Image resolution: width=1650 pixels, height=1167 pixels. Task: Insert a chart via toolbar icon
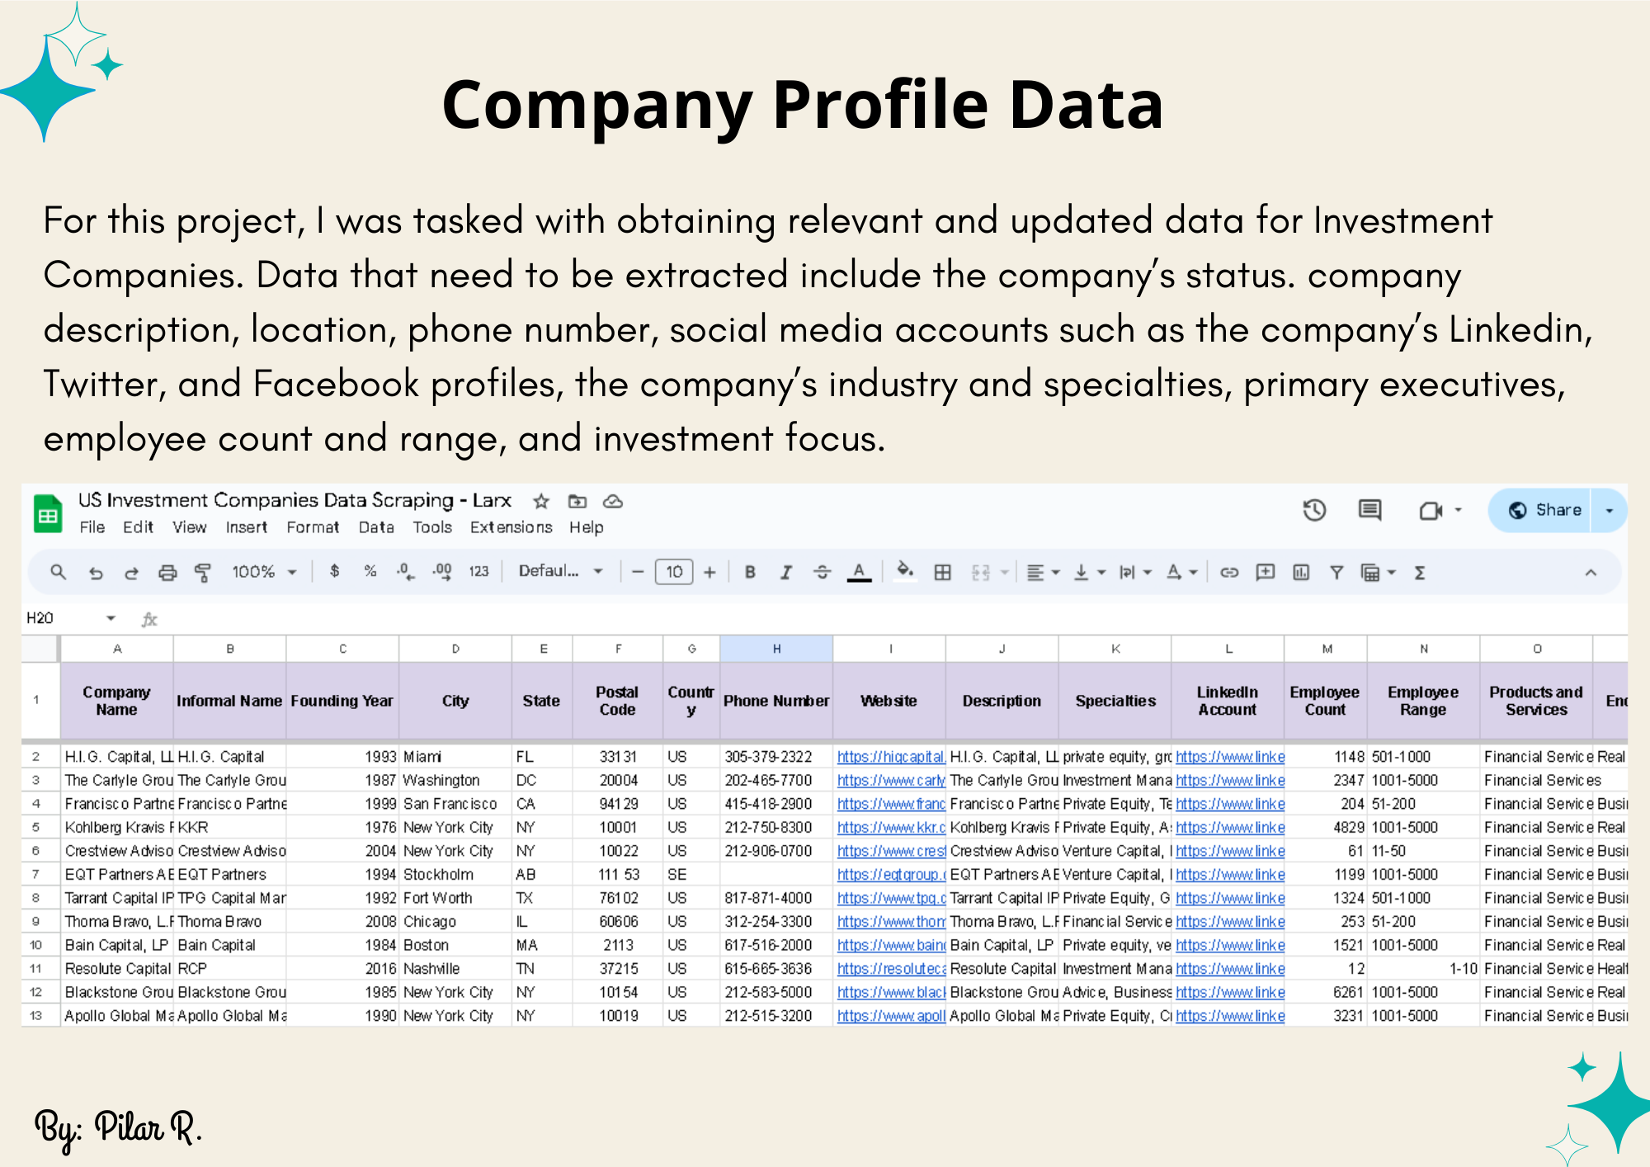(1301, 572)
